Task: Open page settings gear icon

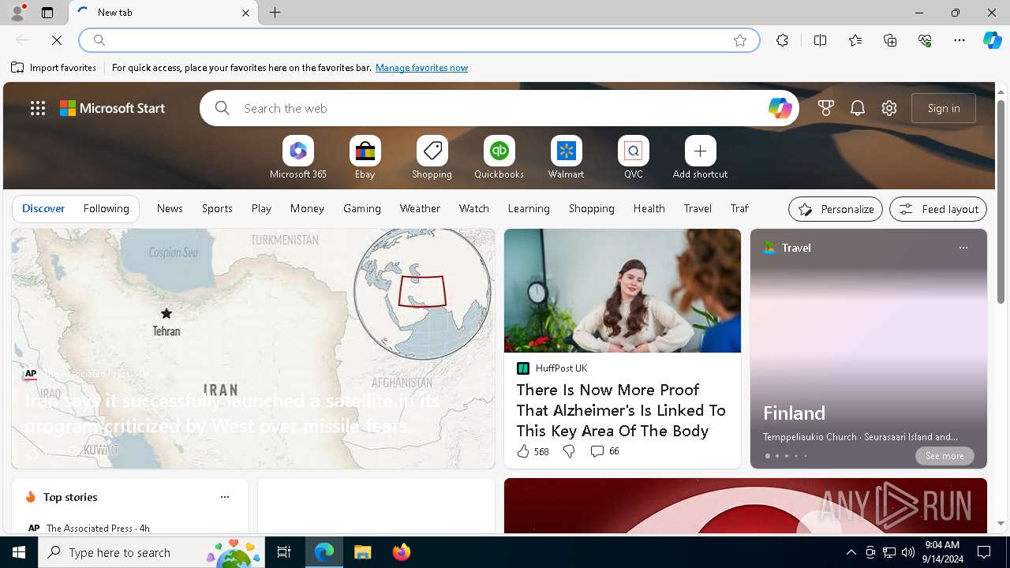Action: [889, 108]
